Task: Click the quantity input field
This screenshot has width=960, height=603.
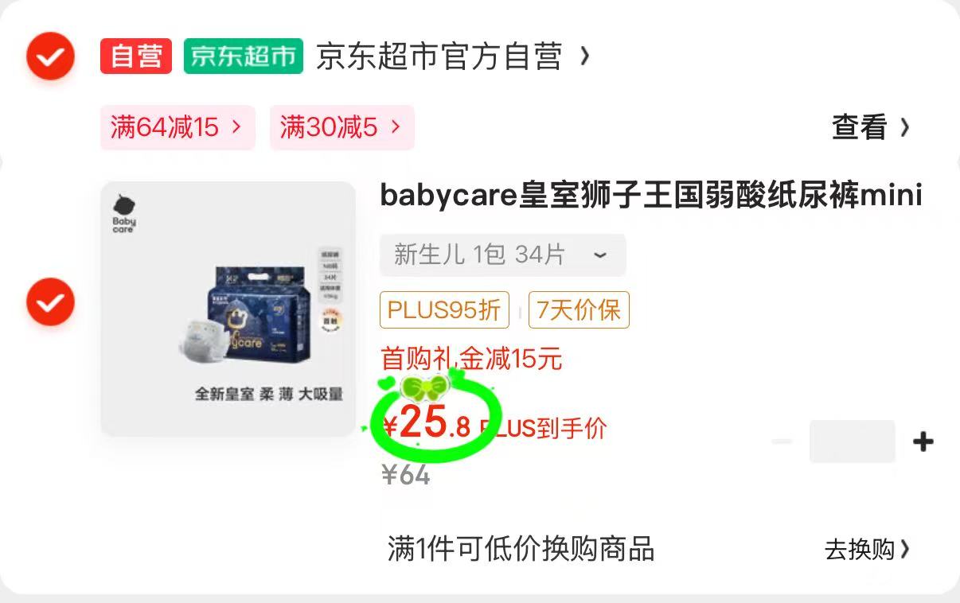Action: pyautogui.click(x=853, y=442)
